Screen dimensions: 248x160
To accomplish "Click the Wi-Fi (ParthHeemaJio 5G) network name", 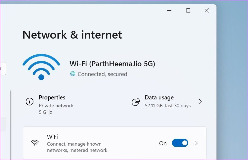I will point(112,64).
